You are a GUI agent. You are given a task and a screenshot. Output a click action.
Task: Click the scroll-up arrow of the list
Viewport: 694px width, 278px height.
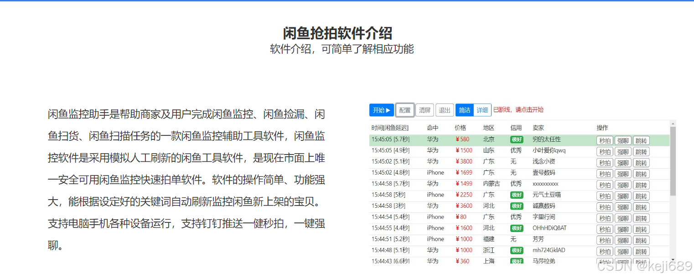point(673,124)
